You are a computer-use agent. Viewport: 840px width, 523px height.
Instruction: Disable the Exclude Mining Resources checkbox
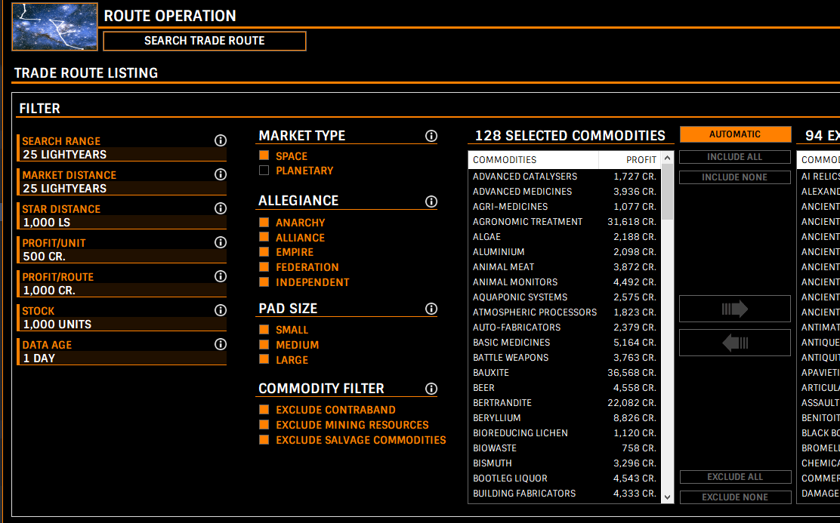tap(264, 424)
